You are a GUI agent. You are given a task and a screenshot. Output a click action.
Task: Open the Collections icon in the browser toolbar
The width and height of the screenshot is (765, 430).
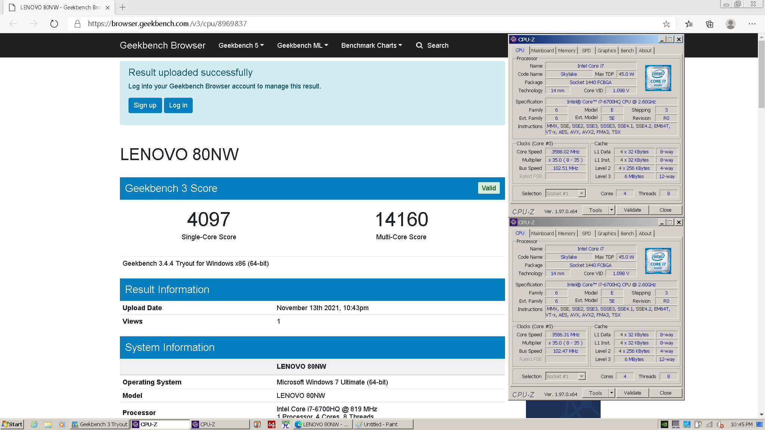coord(710,24)
